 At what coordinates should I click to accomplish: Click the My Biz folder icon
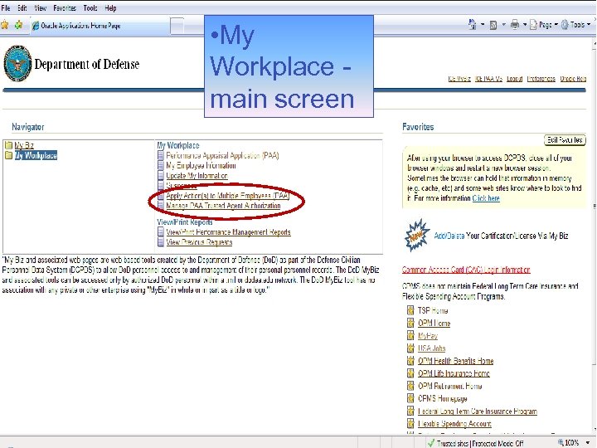click(8, 145)
